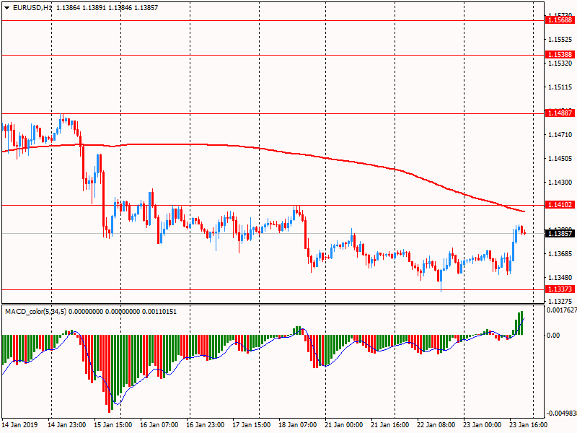This screenshot has height=433, width=577.
Task: Click the 1.13891 high price in header
Action: 94,8
